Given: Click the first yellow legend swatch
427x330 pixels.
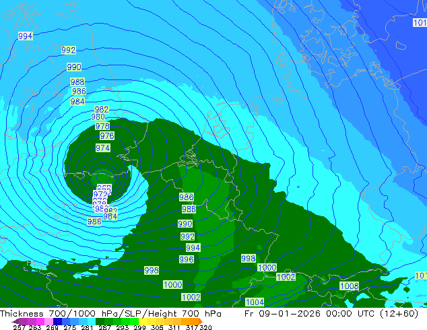Looking at the screenshot, I should tap(143, 321).
